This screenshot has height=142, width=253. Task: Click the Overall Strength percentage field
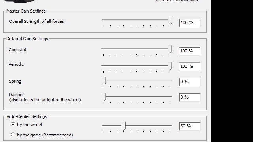[x=190, y=23]
